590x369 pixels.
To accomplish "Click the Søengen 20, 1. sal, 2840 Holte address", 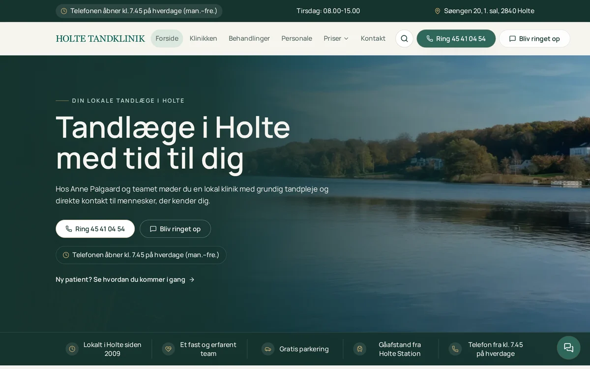I will pyautogui.click(x=489, y=11).
